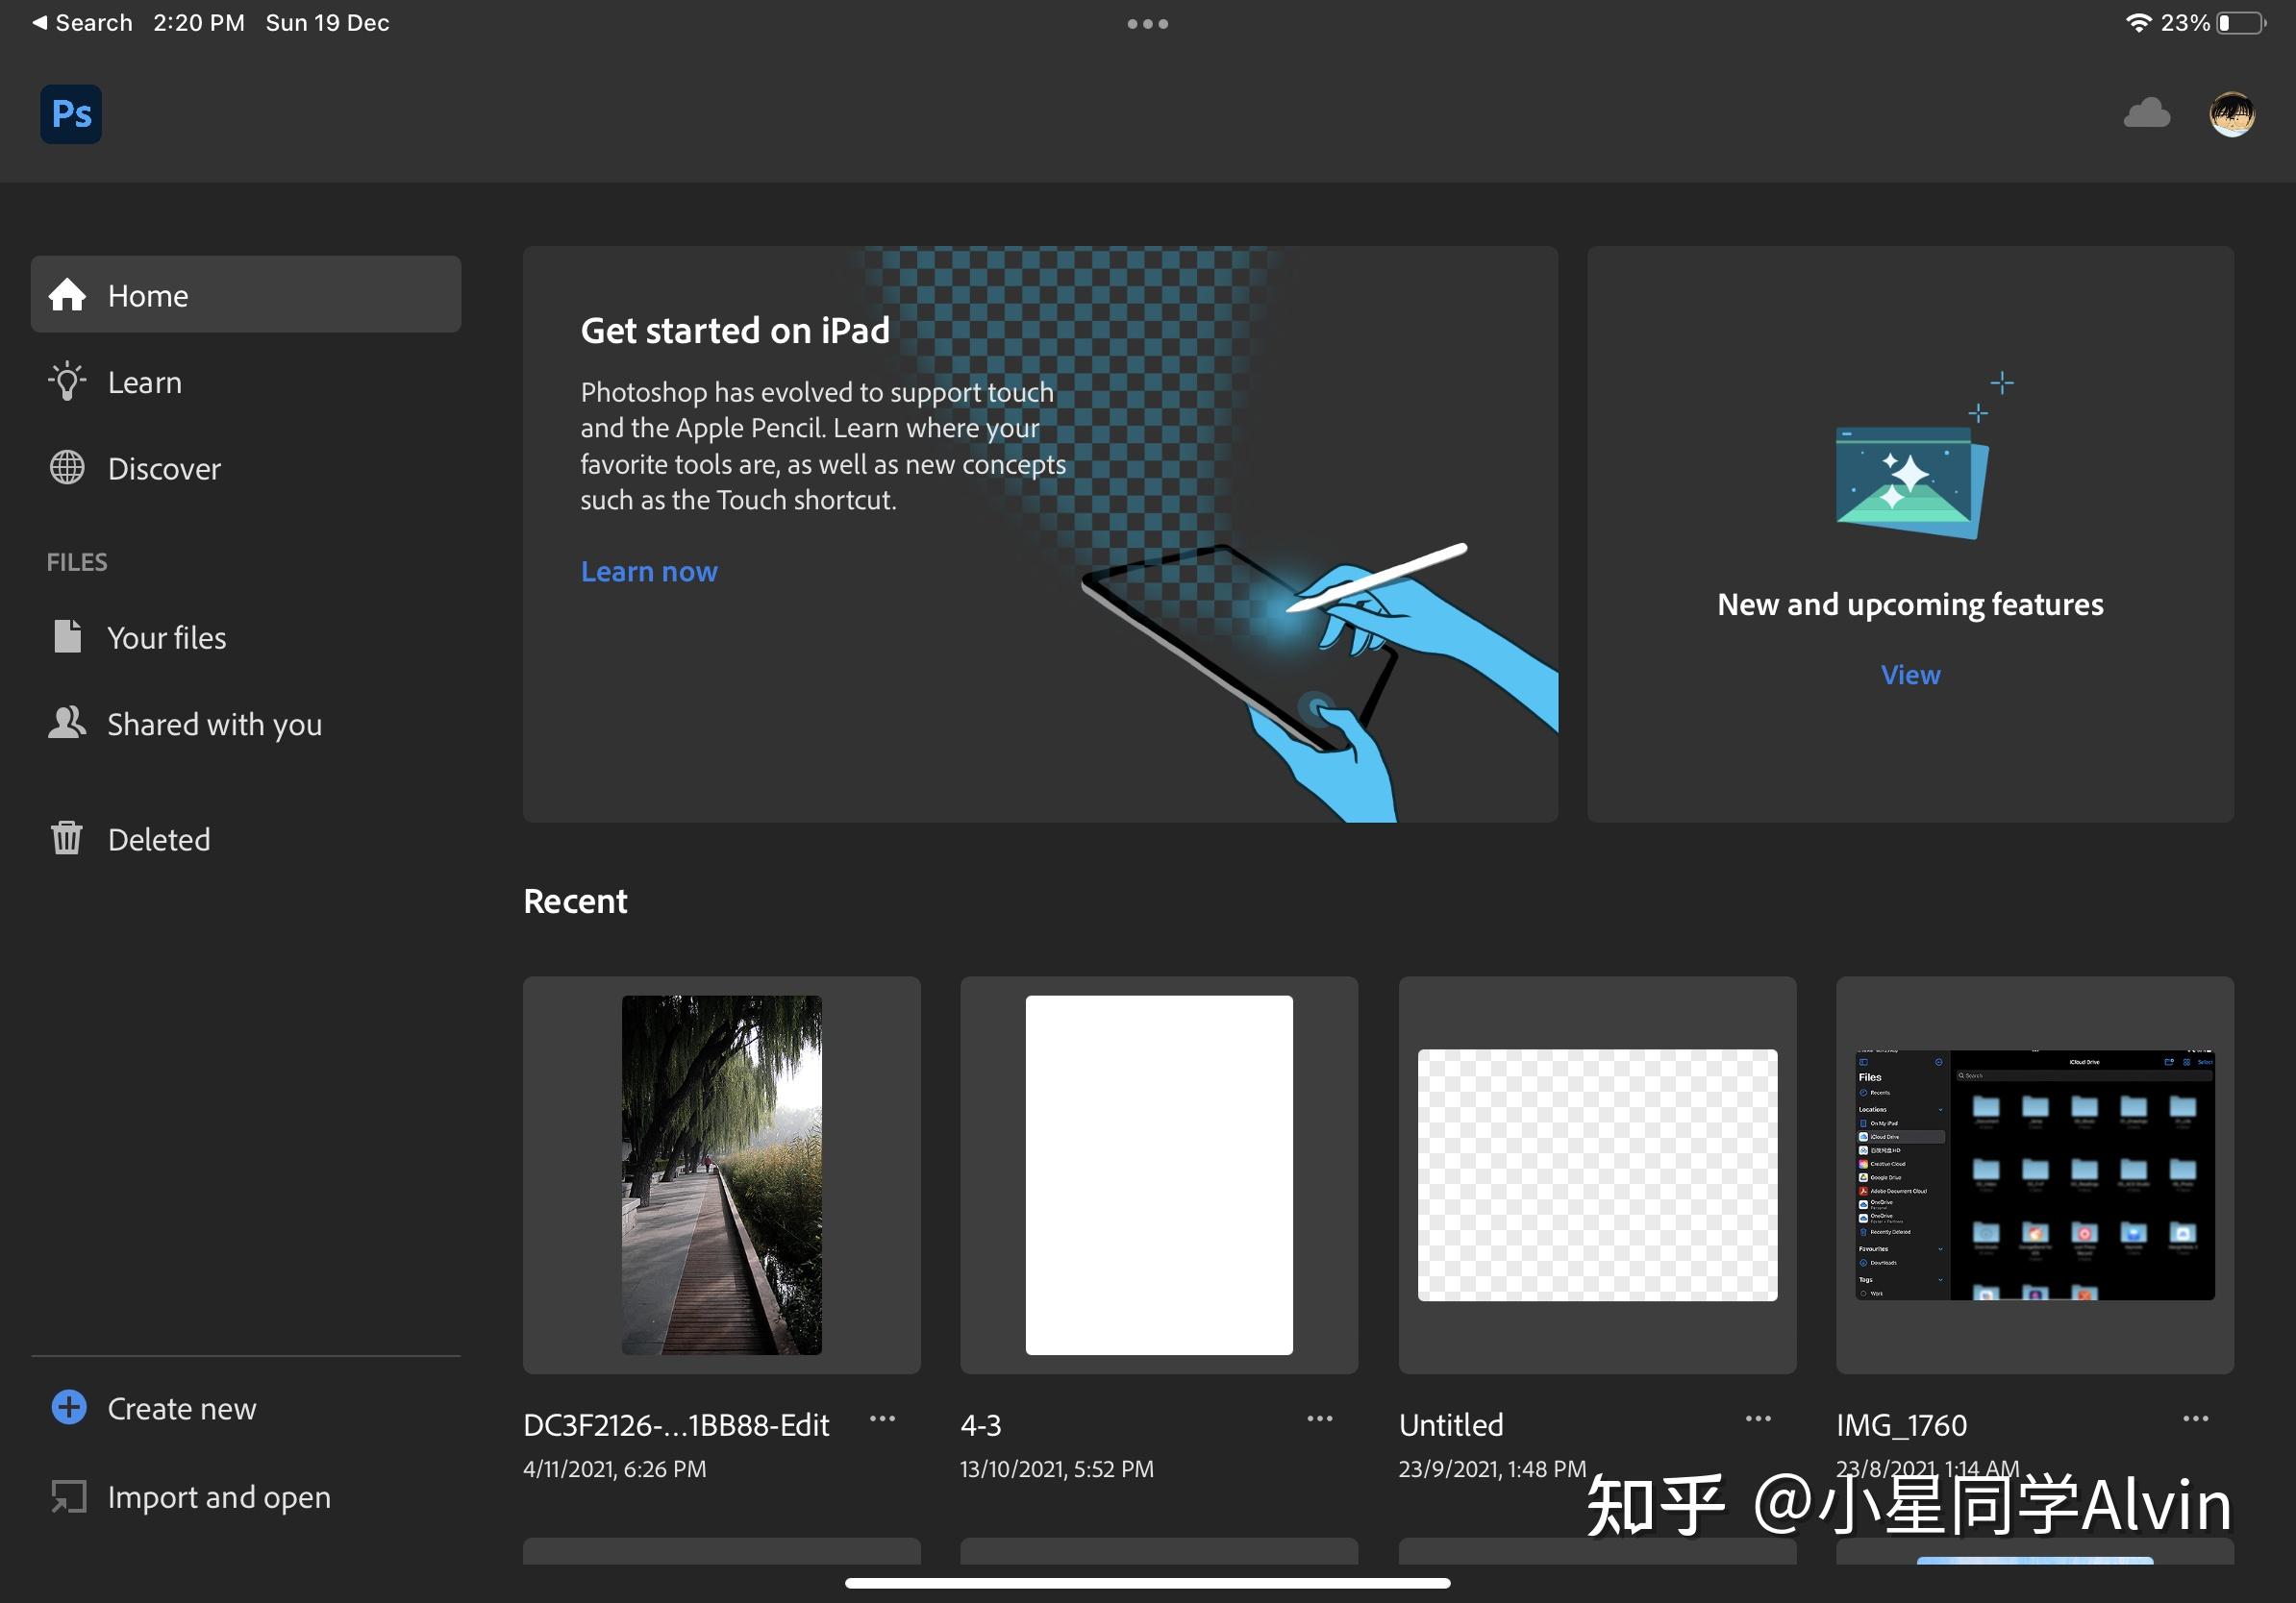Select the Home tab in sidebar

[244, 293]
